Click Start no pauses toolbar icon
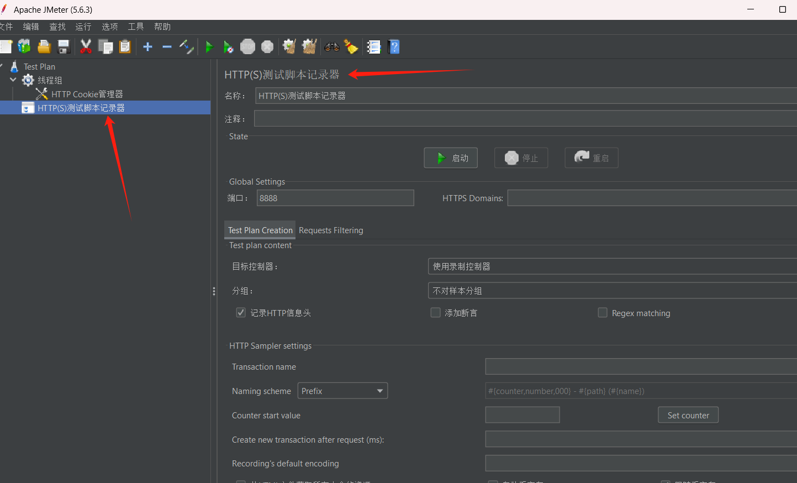The height and width of the screenshot is (483, 797). point(228,47)
